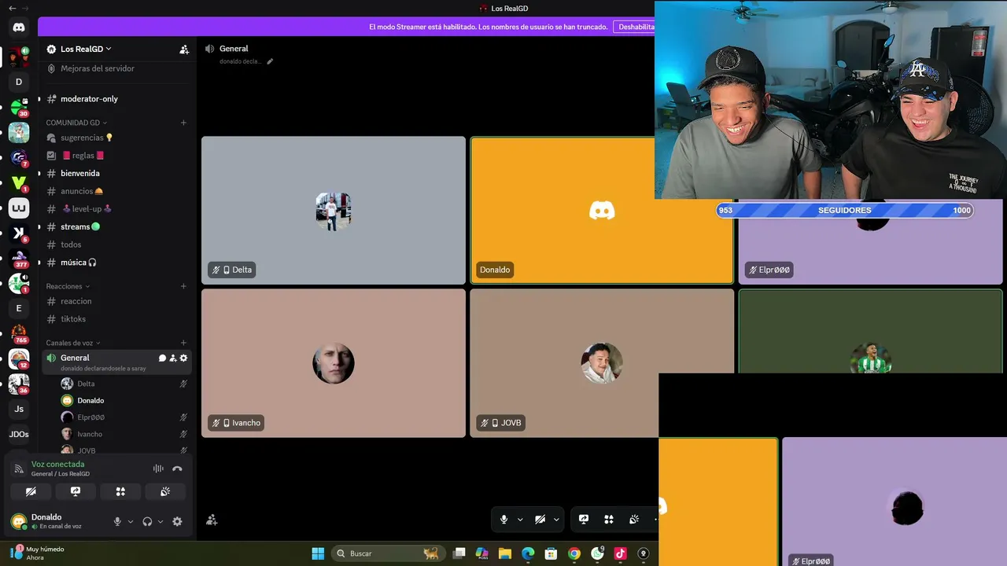Share screen in call control bar
1007x566 pixels.
(584, 519)
